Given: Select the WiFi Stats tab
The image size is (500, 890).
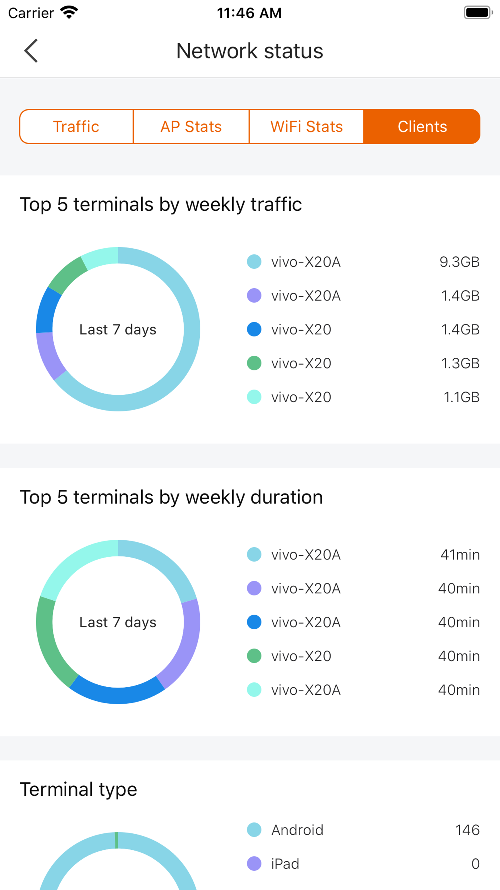Looking at the screenshot, I should [x=306, y=126].
